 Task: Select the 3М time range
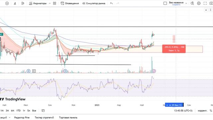7,111
